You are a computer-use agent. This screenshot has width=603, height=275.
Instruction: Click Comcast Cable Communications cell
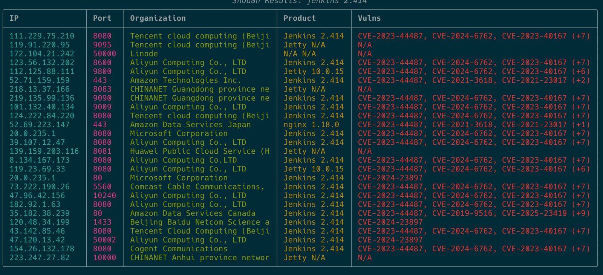click(x=197, y=186)
